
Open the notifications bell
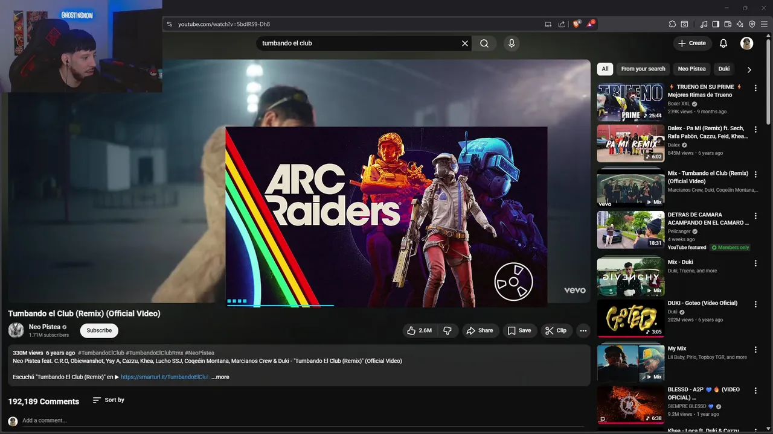click(x=723, y=43)
